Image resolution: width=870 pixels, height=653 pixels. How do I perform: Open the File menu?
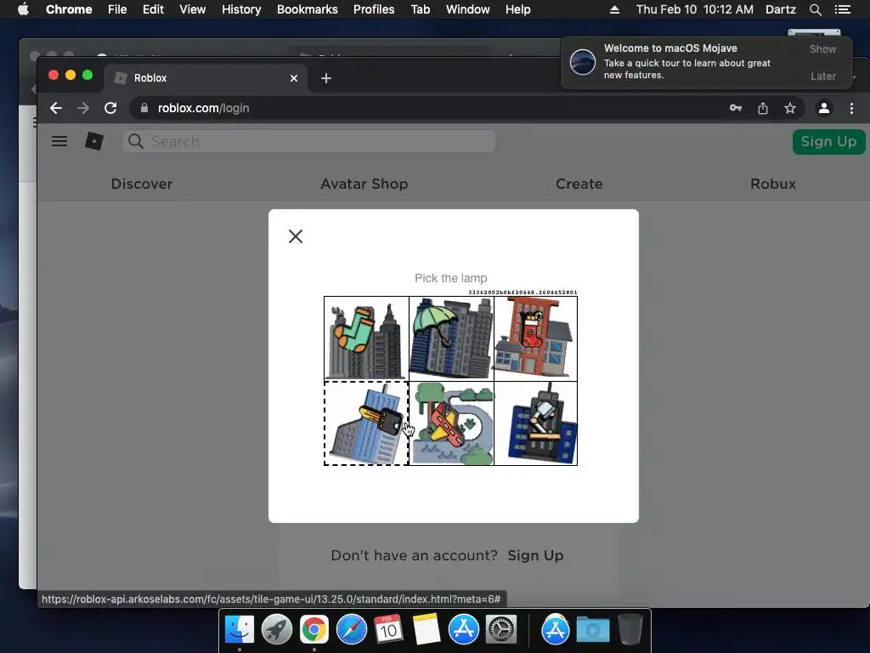click(x=117, y=9)
